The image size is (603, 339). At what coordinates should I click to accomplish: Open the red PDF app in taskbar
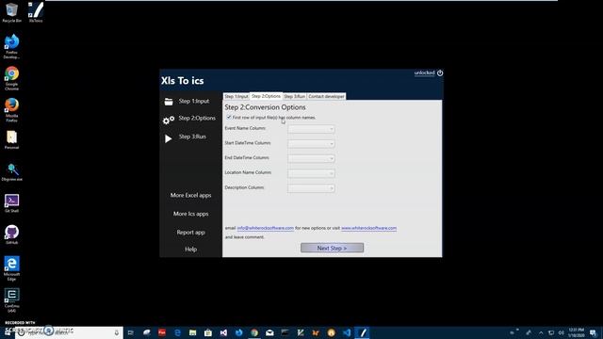(x=162, y=332)
